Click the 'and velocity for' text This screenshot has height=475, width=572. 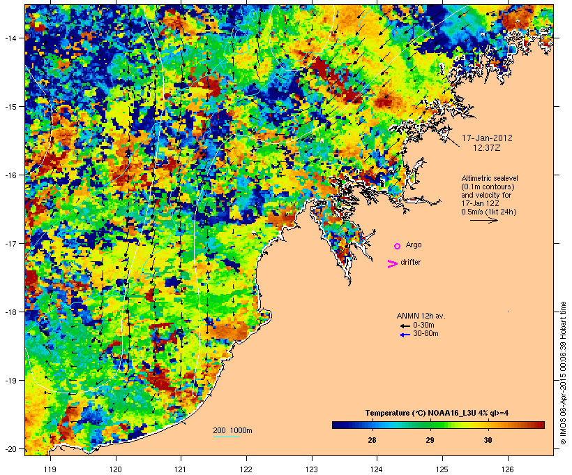[x=486, y=195]
